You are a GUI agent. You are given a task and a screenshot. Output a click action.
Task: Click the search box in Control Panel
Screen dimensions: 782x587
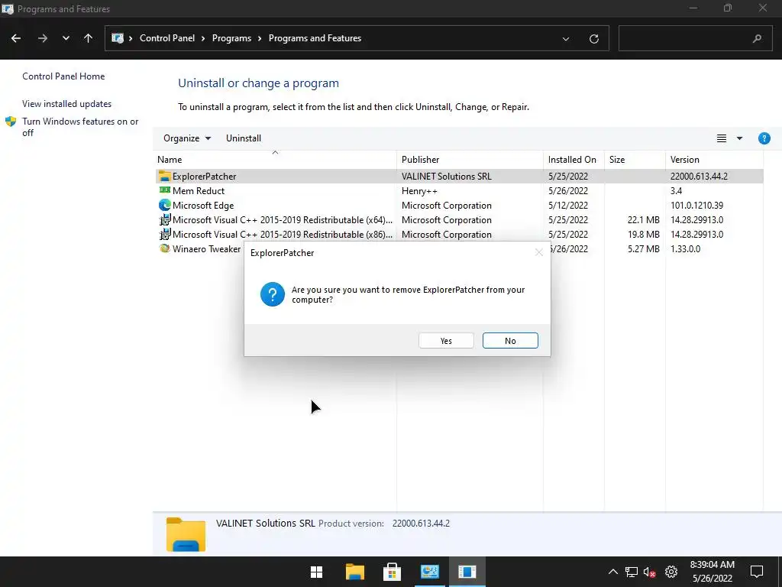click(695, 38)
